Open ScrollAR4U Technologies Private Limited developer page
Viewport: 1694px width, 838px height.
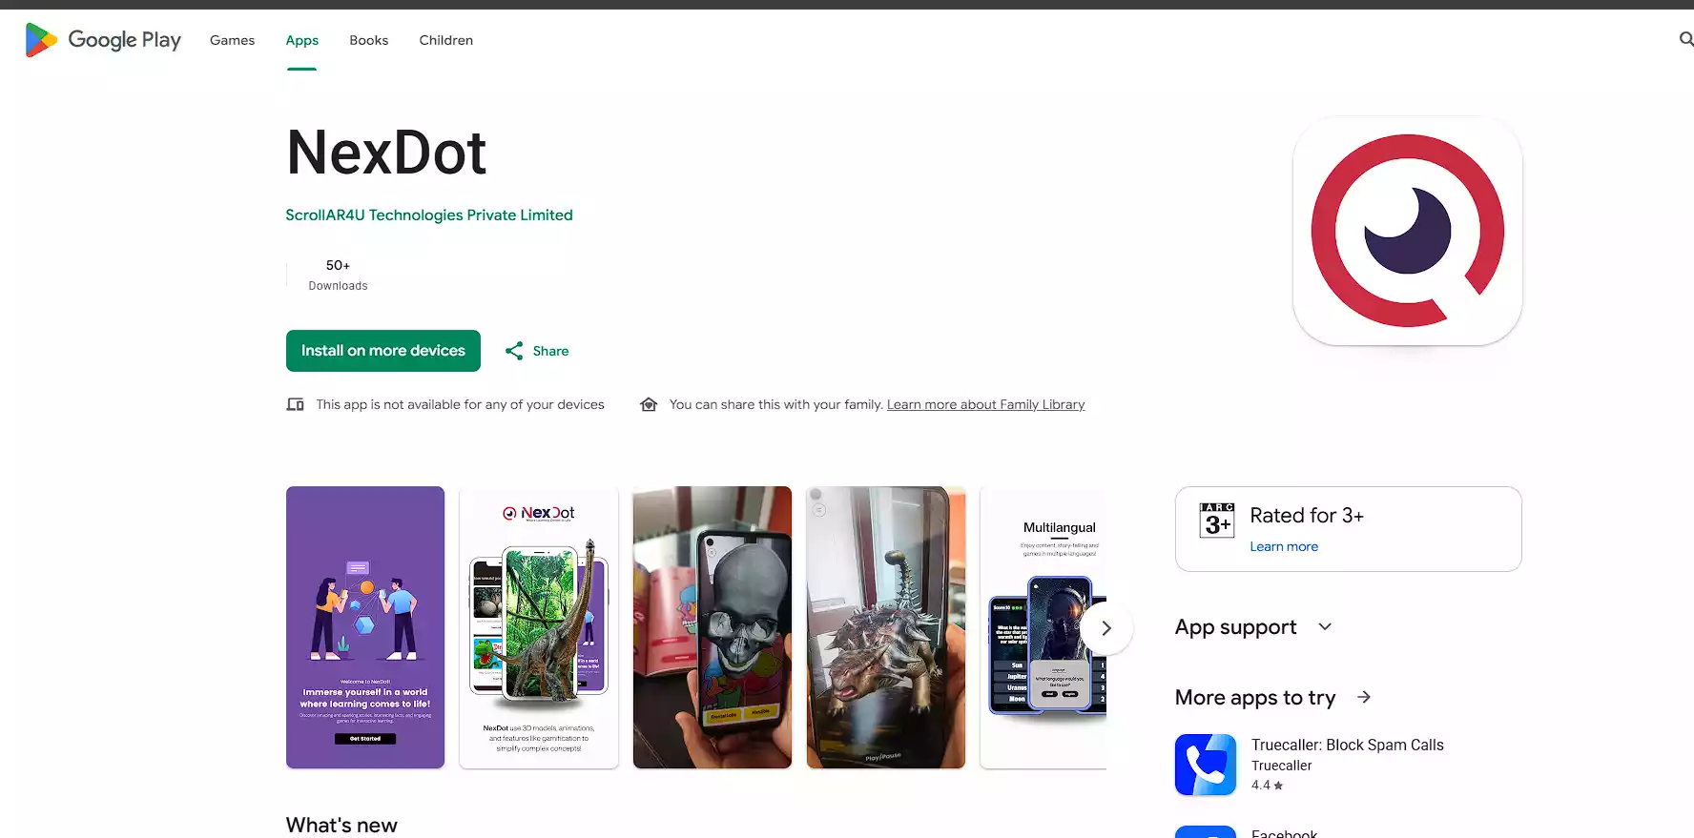pos(429,215)
